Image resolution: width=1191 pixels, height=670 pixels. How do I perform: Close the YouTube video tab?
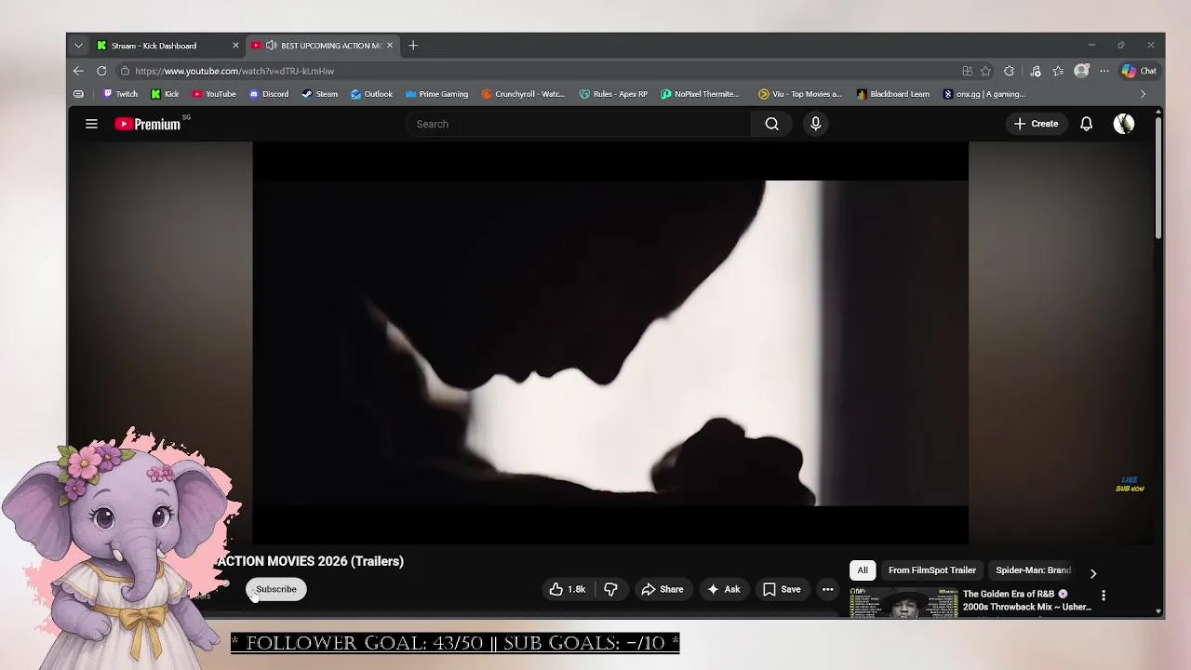[390, 46]
